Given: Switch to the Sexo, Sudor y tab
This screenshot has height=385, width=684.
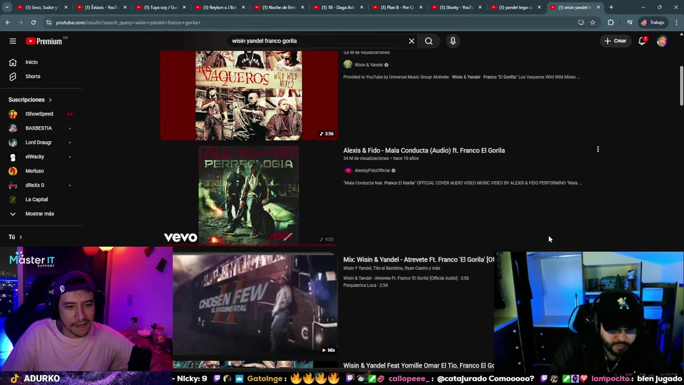Looking at the screenshot, I should point(42,7).
